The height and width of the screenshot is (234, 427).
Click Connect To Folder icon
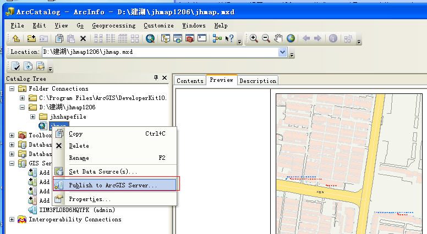click(x=31, y=38)
